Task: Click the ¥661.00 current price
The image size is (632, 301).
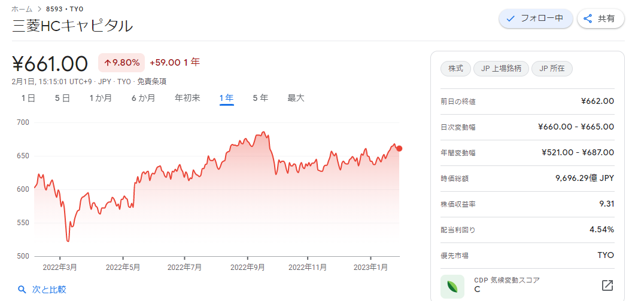Action: [x=50, y=63]
